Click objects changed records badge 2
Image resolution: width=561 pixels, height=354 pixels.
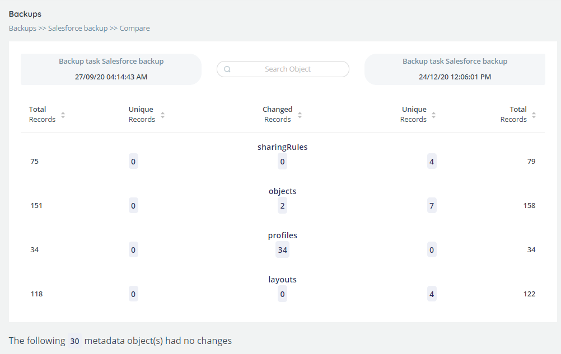pos(282,205)
